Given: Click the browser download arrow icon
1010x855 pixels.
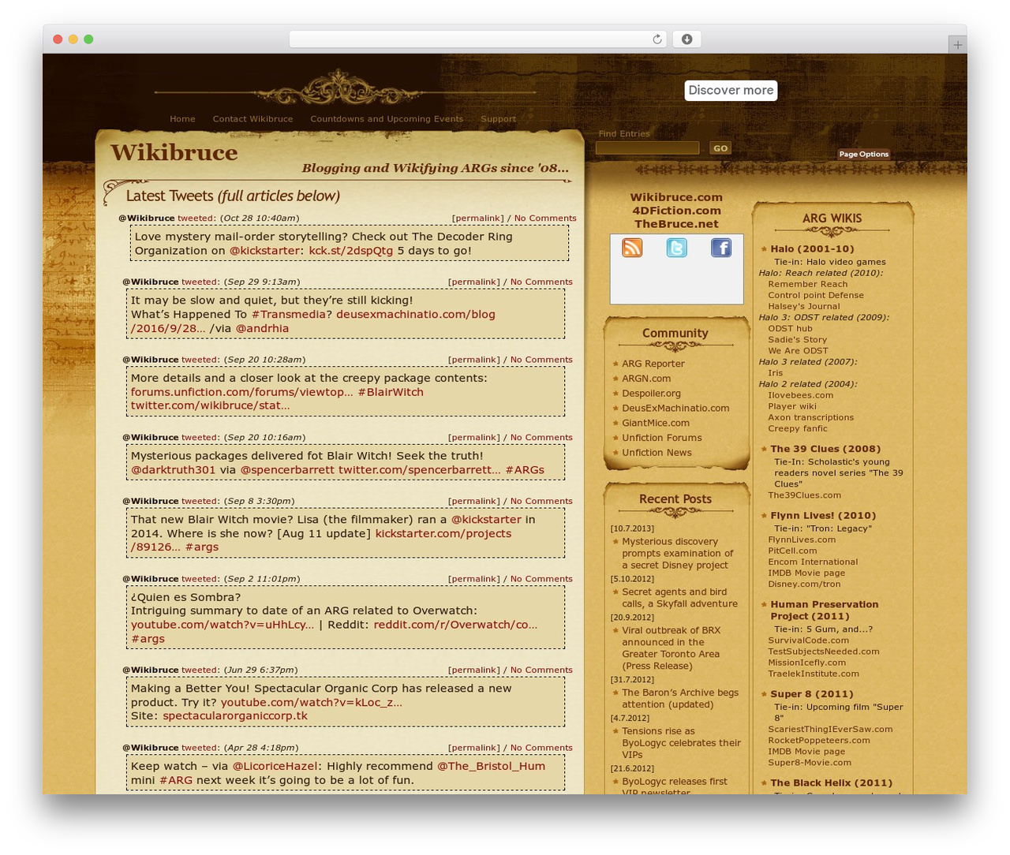Looking at the screenshot, I should coord(686,39).
